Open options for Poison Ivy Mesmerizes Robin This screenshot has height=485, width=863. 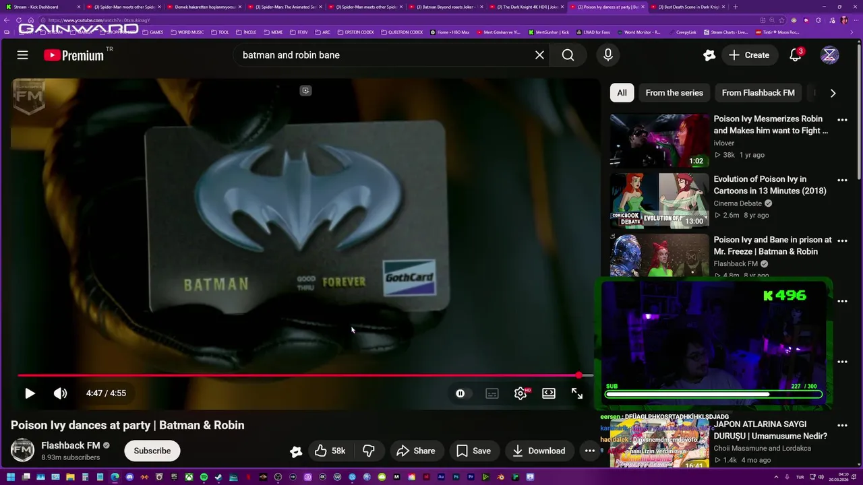[842, 120]
